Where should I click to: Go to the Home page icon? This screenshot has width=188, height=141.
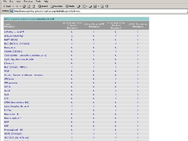coord(33,6)
